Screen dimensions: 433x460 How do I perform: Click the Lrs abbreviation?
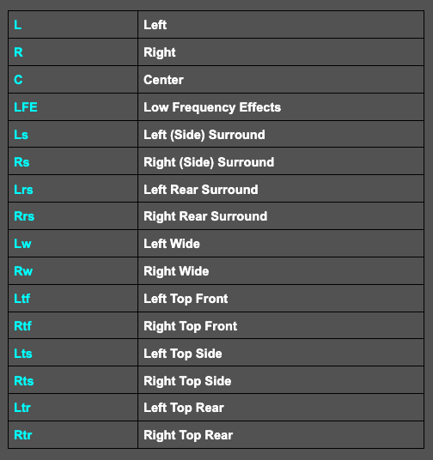(x=23, y=190)
